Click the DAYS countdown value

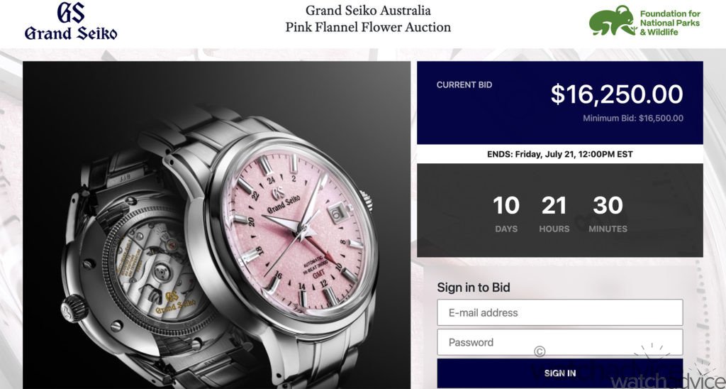[x=506, y=205]
